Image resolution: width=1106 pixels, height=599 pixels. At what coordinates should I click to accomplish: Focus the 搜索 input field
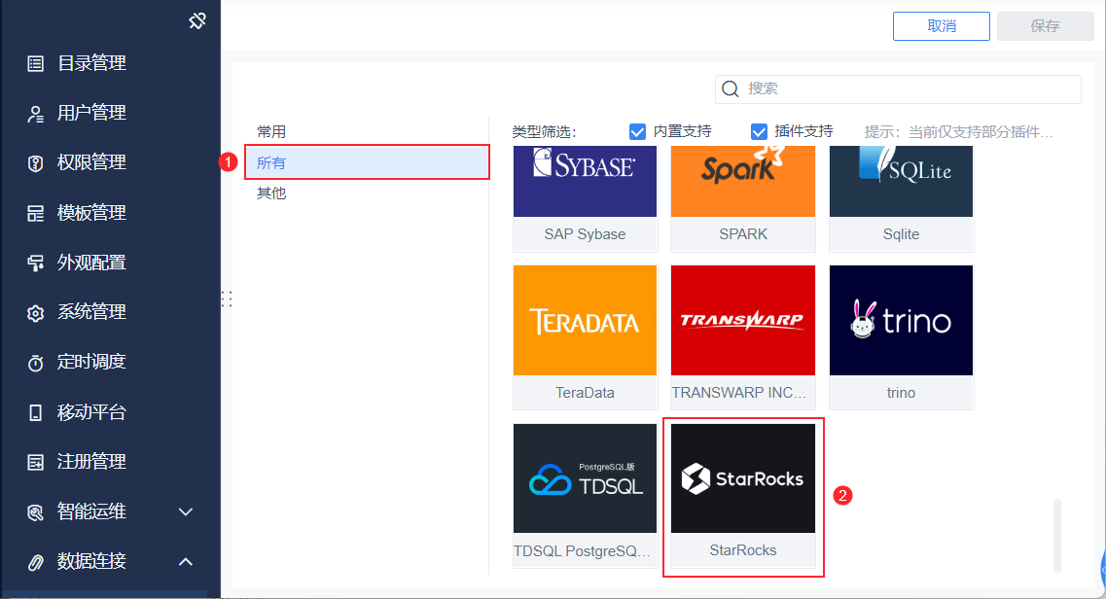point(898,88)
